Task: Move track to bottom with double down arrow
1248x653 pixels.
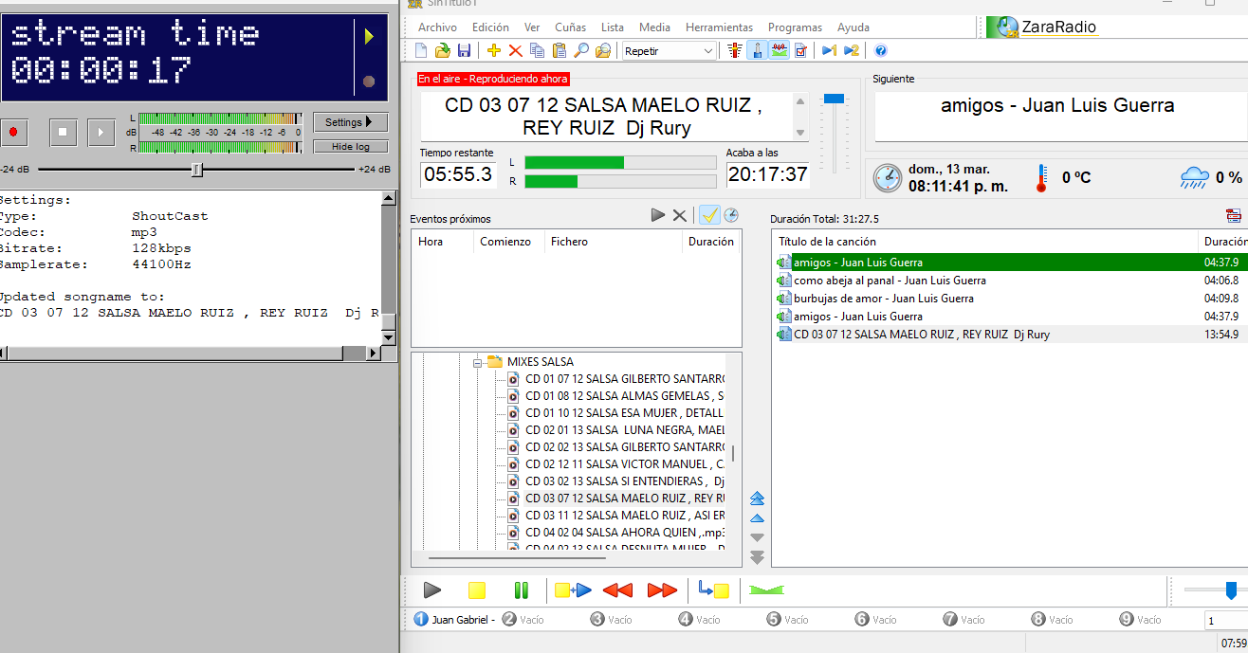Action: click(x=757, y=557)
